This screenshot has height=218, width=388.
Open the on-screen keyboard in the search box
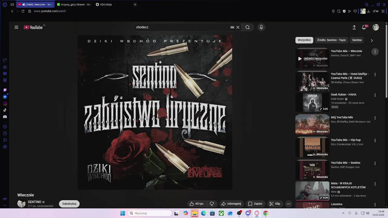232,27
